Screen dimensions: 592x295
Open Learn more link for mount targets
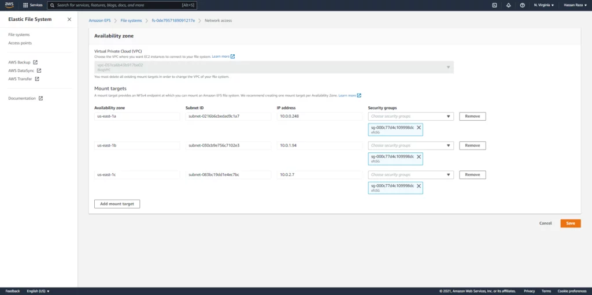coord(350,95)
